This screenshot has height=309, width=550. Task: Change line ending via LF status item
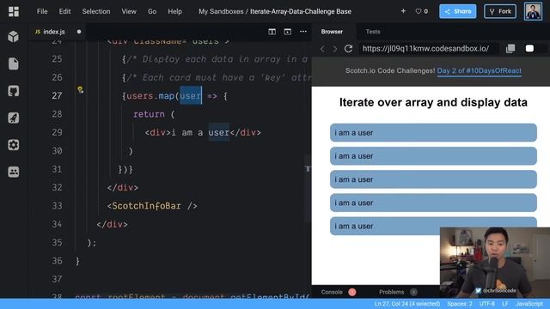(x=505, y=304)
